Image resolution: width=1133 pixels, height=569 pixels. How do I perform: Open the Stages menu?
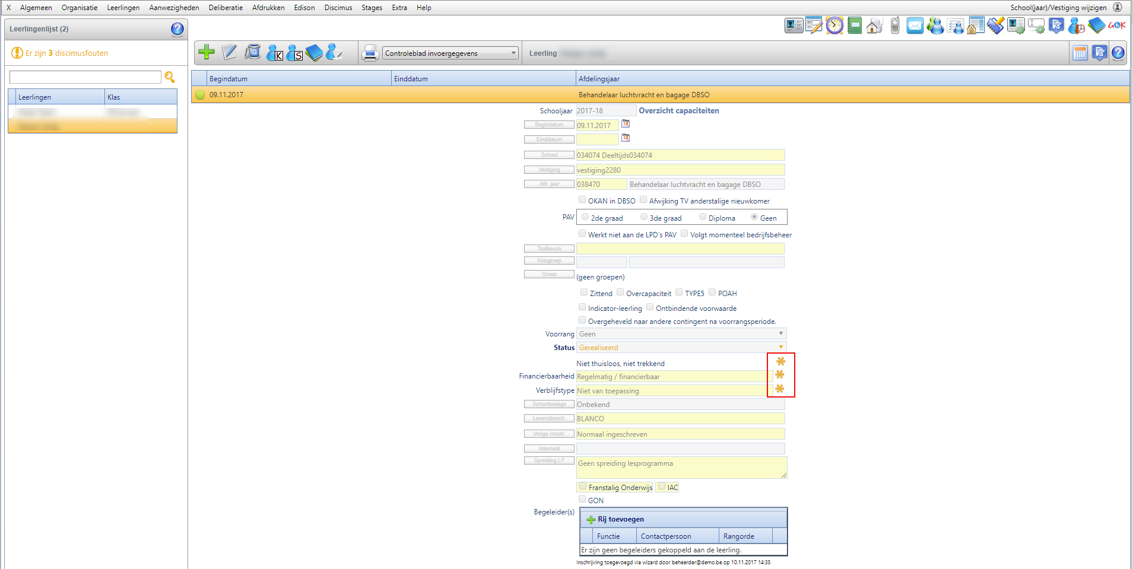[372, 8]
